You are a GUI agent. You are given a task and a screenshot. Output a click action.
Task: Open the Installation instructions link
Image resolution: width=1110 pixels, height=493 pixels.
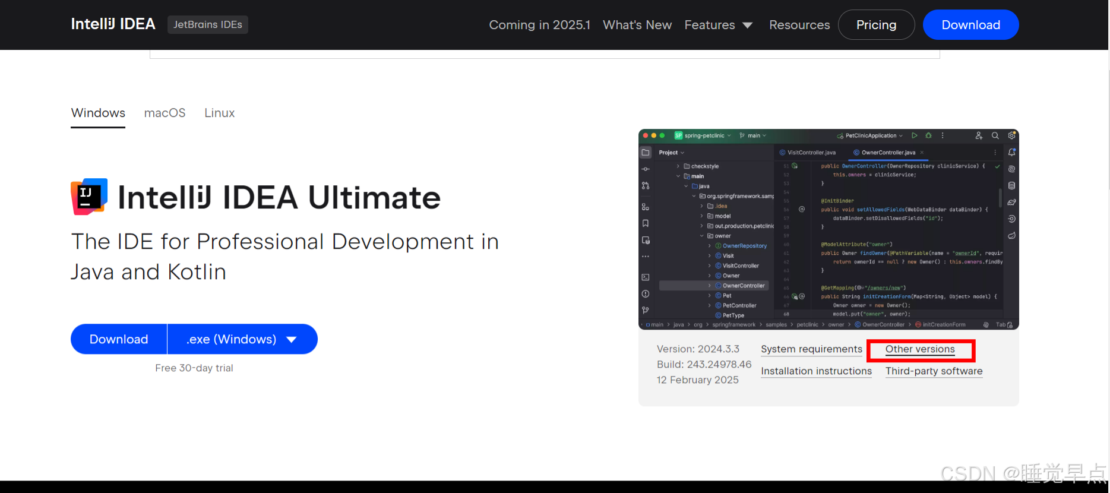pos(816,371)
